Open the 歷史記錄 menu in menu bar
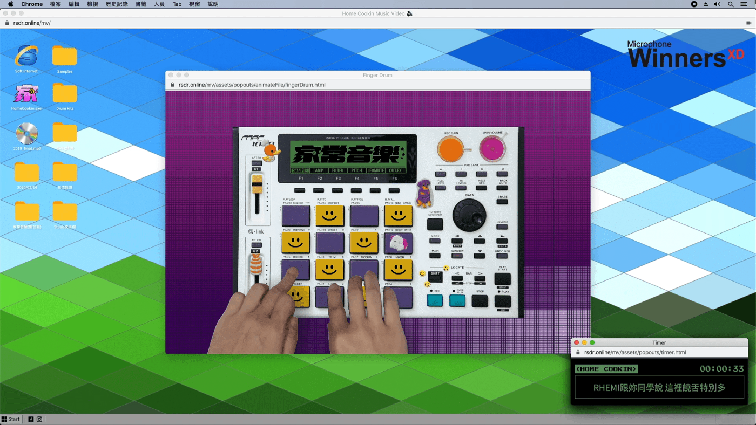This screenshot has height=425, width=756. [117, 4]
